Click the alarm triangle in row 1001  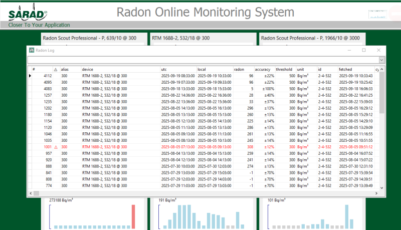pyautogui.click(x=56, y=147)
